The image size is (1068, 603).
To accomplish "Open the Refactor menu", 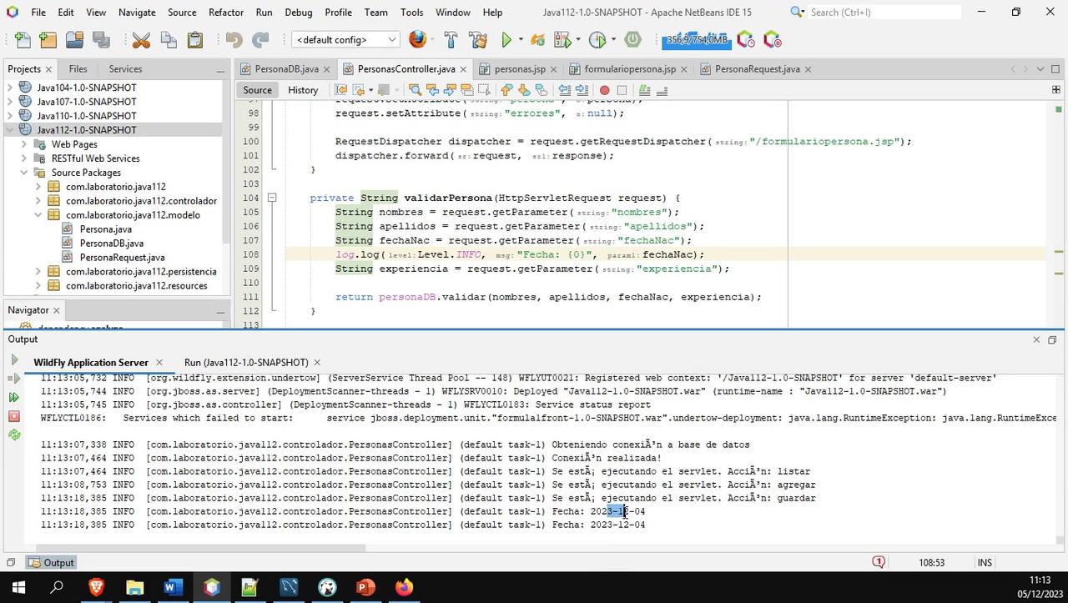I will click(x=225, y=12).
